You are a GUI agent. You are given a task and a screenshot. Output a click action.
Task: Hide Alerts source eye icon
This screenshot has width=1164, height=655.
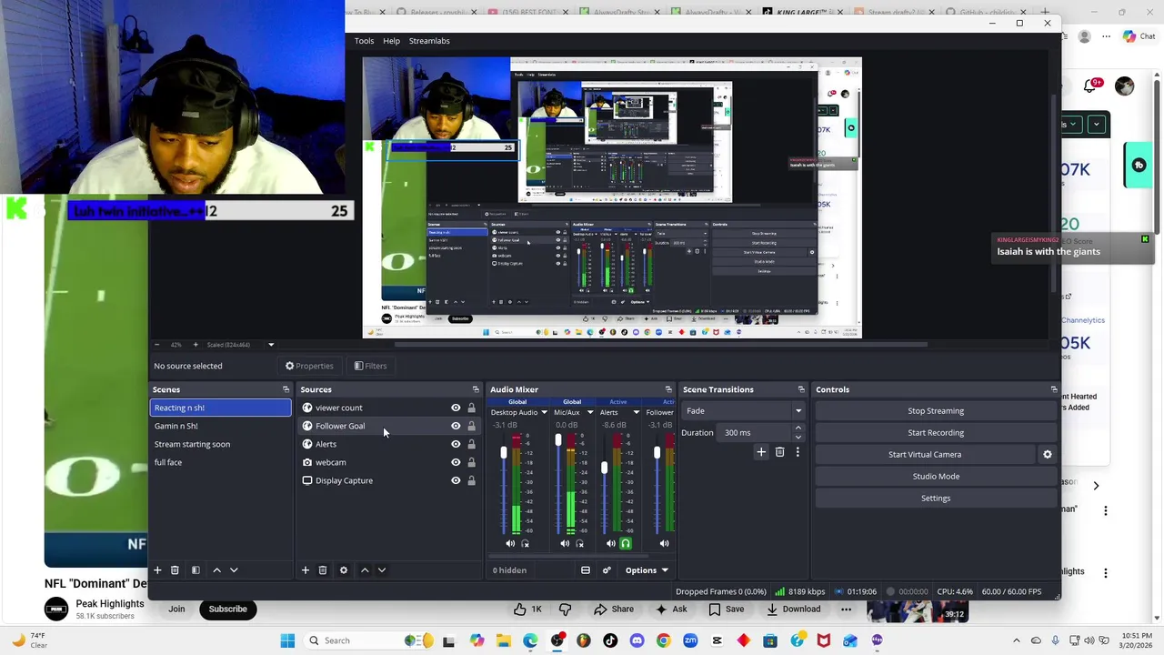tap(456, 444)
